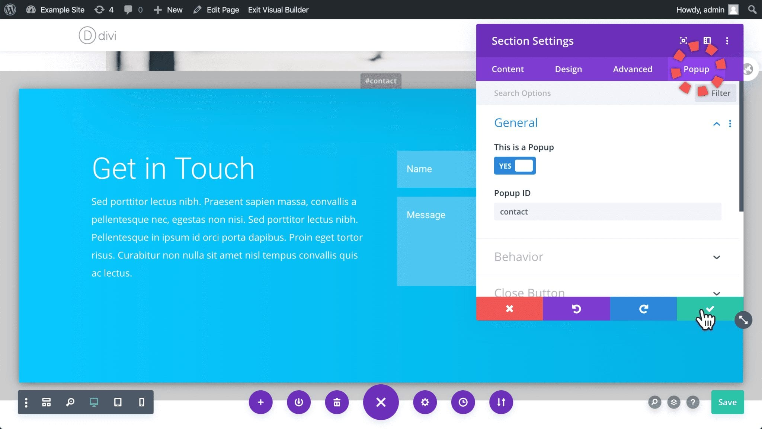Click the Advanced tab in Section Settings
The height and width of the screenshot is (429, 762).
coord(632,69)
